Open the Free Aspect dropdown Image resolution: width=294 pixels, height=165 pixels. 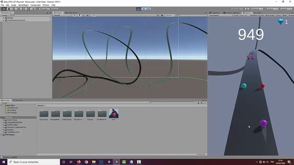click(220, 15)
